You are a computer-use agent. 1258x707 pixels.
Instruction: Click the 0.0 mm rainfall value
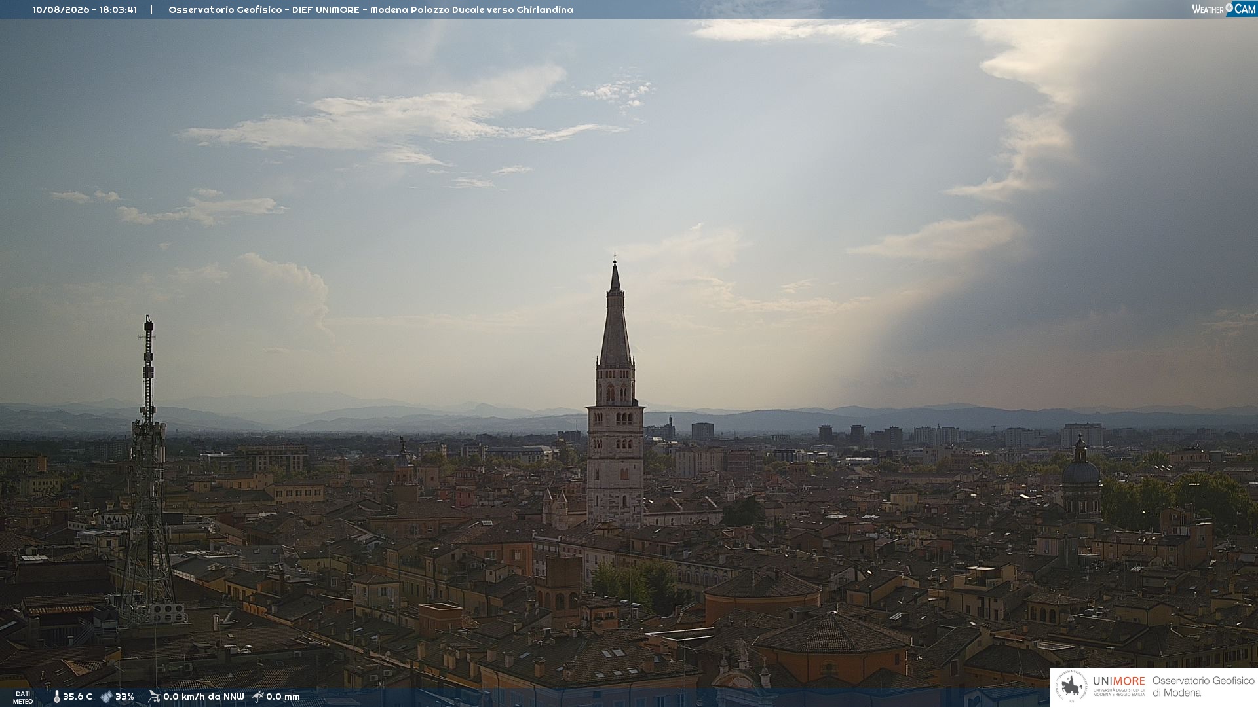pos(283,697)
